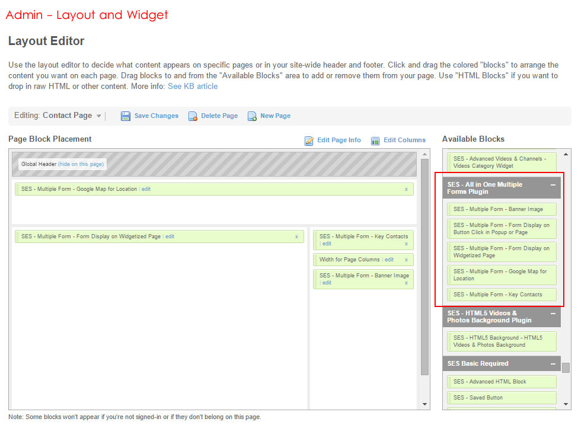Edit the Width for Page Columns block
The image size is (578, 425).
(389, 260)
